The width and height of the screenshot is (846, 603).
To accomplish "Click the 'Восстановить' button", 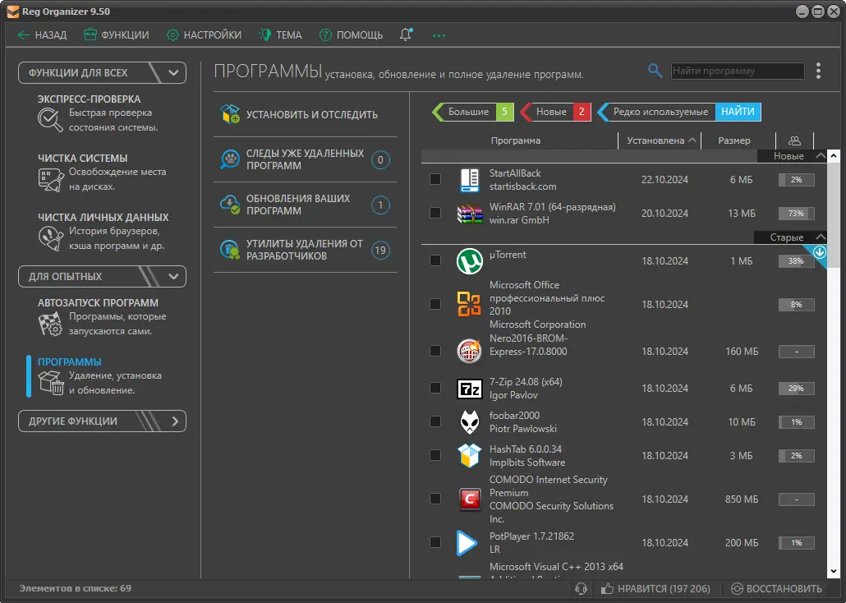I will point(776,588).
